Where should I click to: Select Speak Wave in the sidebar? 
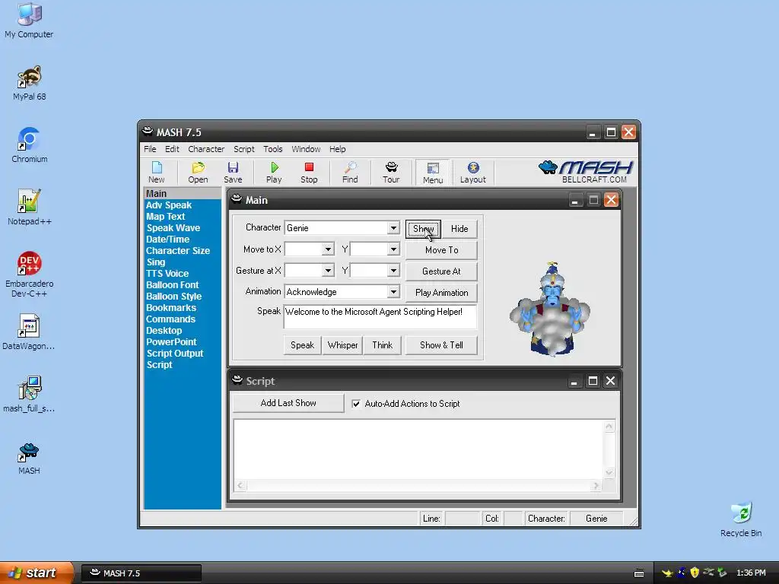pyautogui.click(x=173, y=228)
